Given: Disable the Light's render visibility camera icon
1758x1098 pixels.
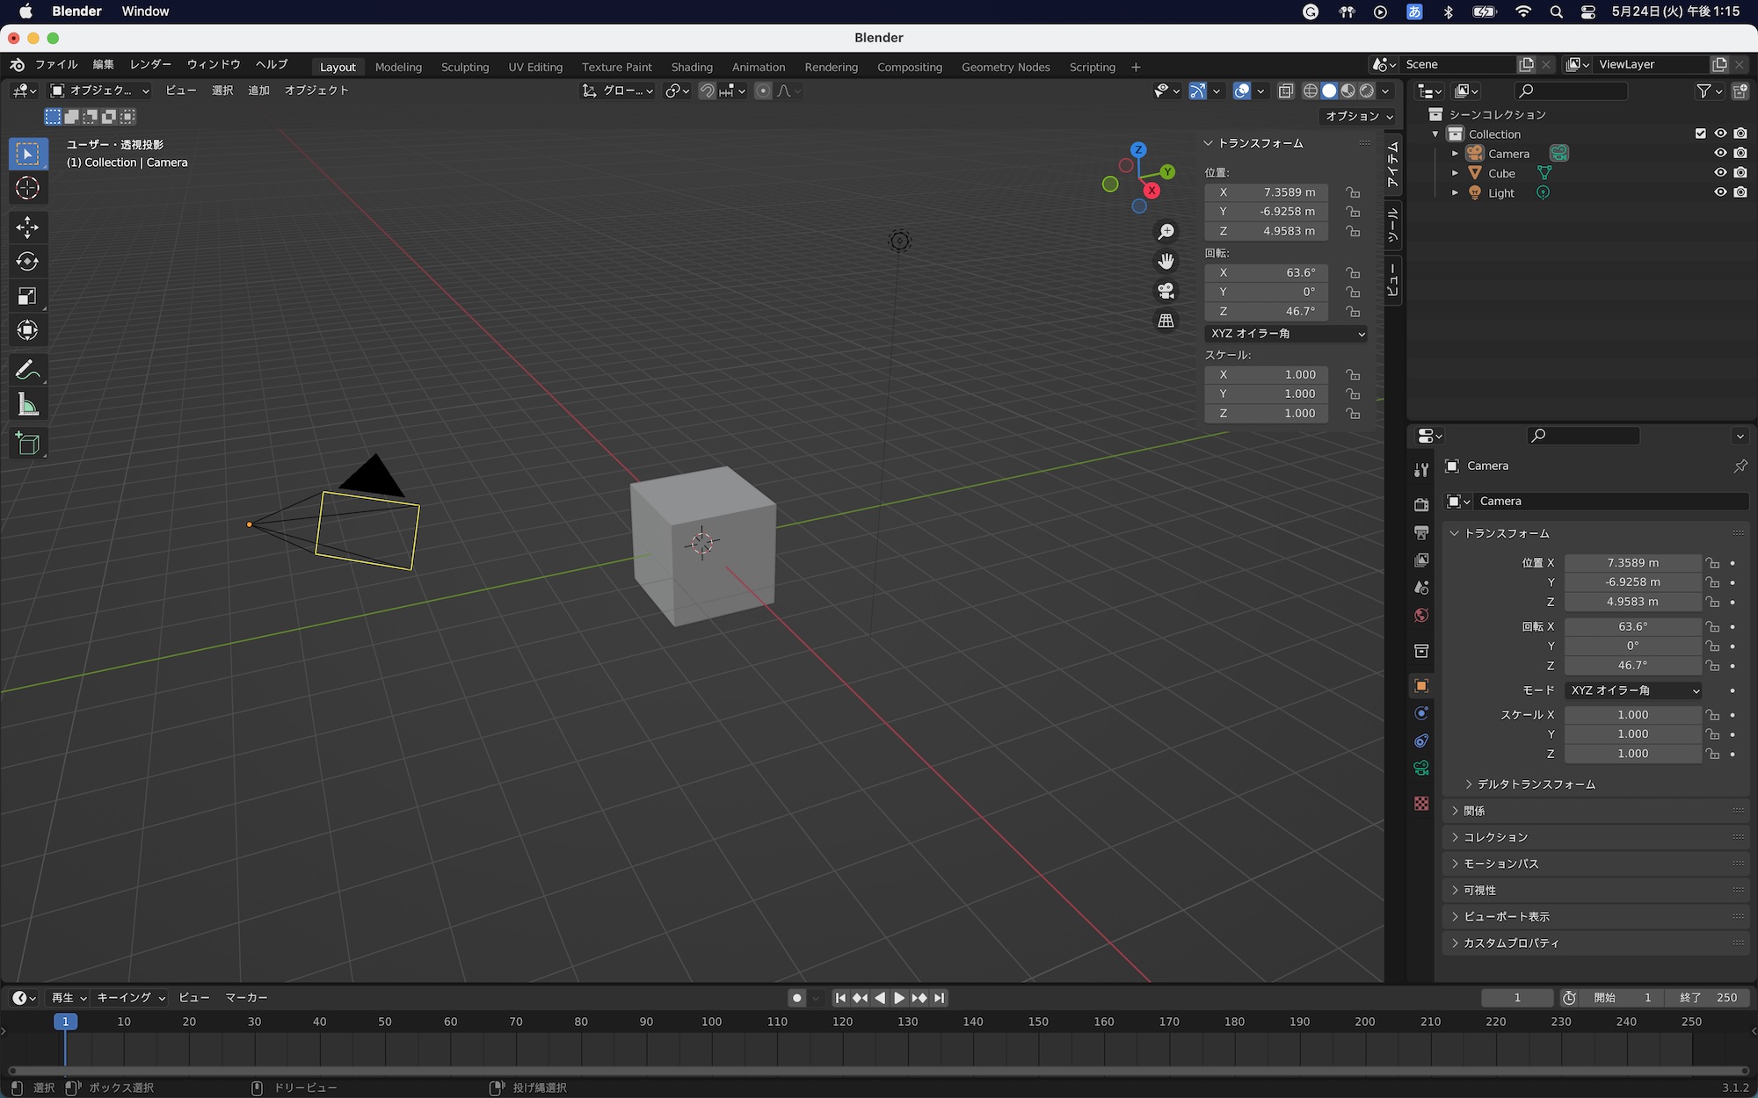Looking at the screenshot, I should point(1740,192).
